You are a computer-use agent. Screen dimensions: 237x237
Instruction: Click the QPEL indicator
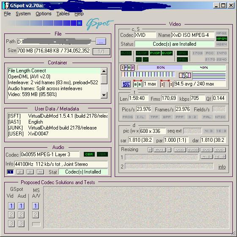pos(182,59)
